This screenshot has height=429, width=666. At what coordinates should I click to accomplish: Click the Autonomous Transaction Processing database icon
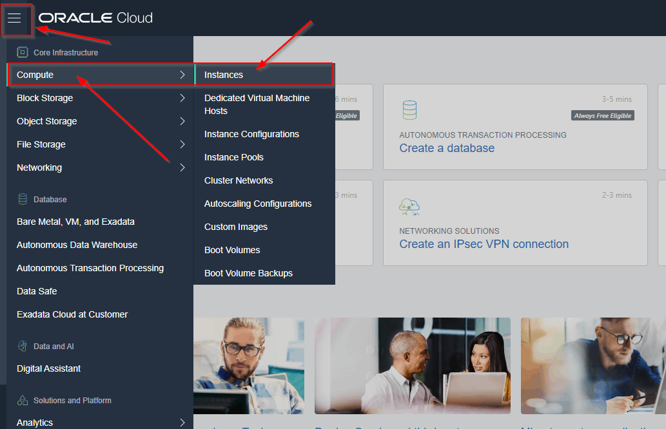point(409,110)
